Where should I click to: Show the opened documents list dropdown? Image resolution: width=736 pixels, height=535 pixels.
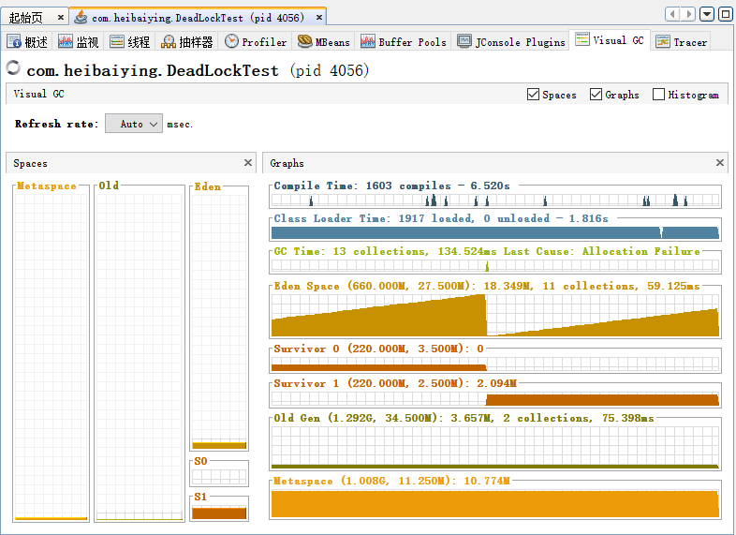click(707, 14)
